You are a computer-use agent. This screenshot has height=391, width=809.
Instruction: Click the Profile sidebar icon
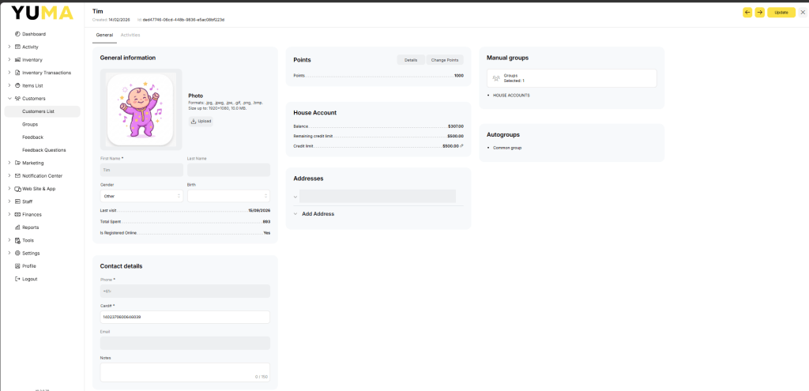pyautogui.click(x=17, y=266)
